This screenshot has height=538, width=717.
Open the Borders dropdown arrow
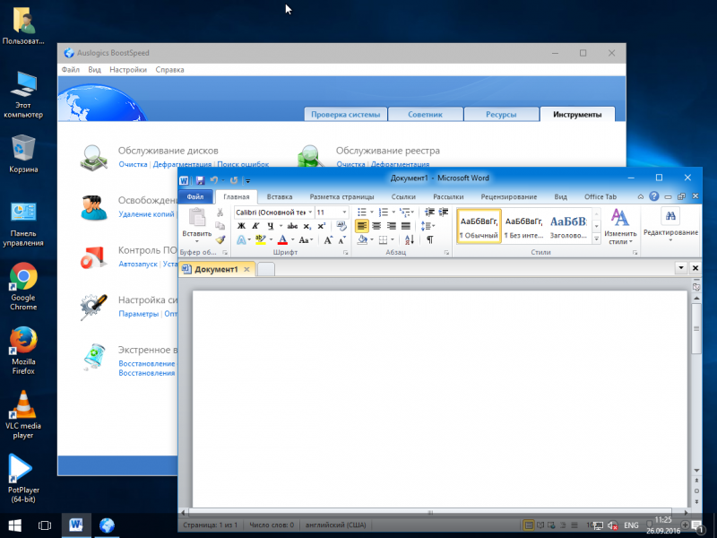click(x=393, y=239)
